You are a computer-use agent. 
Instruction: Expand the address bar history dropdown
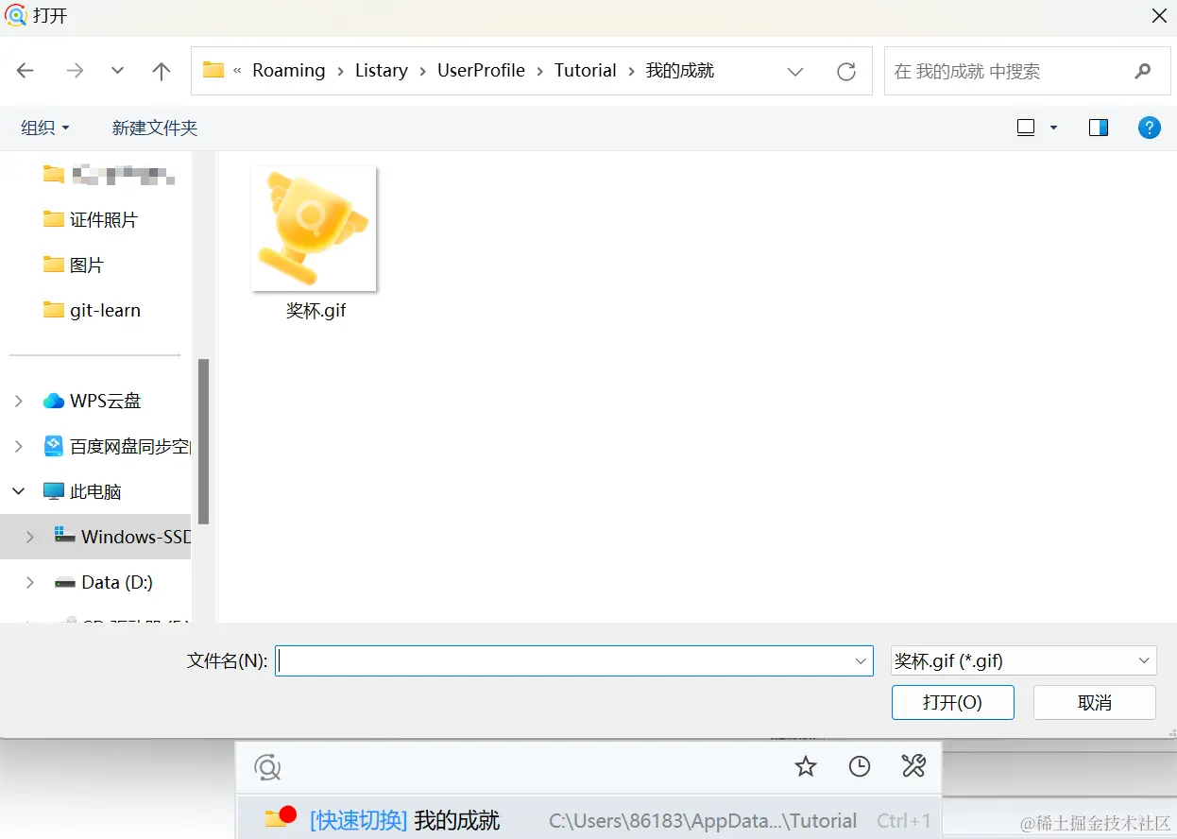pyautogui.click(x=795, y=72)
